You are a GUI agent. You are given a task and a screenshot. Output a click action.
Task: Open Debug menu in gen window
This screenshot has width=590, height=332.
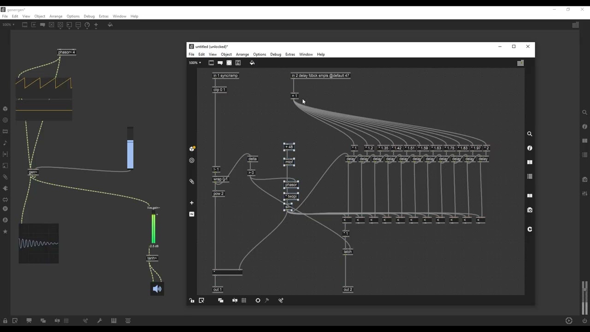[276, 54]
